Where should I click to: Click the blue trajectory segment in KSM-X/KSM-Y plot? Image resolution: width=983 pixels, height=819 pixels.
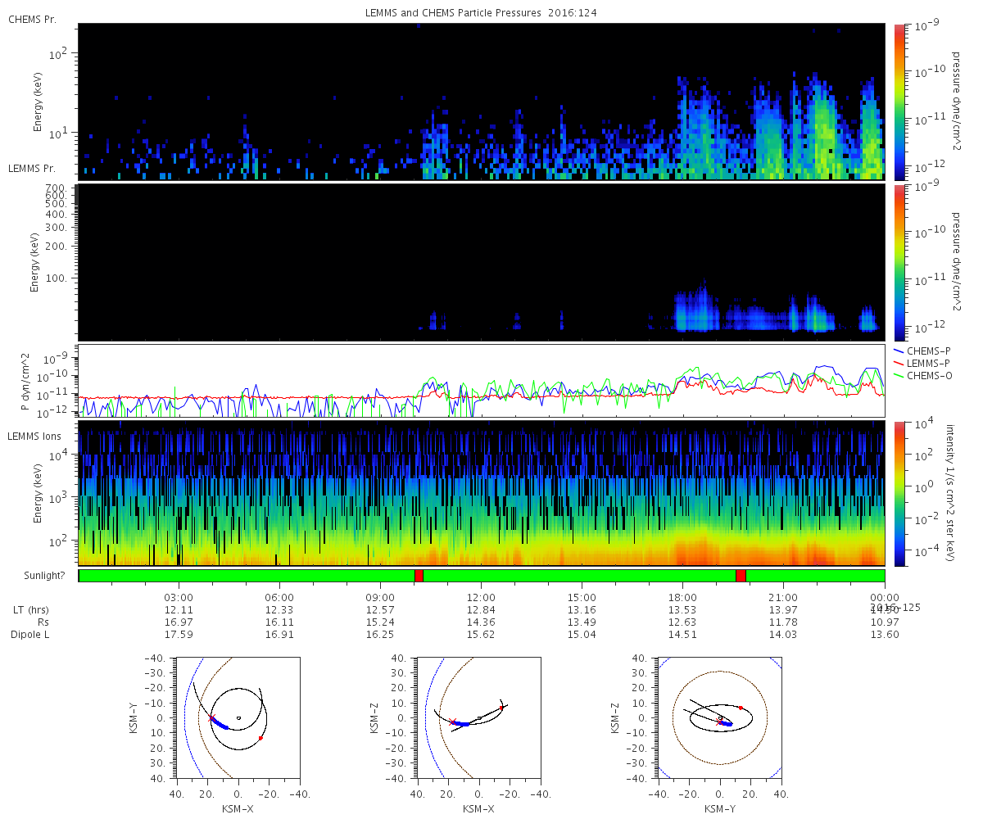[218, 722]
